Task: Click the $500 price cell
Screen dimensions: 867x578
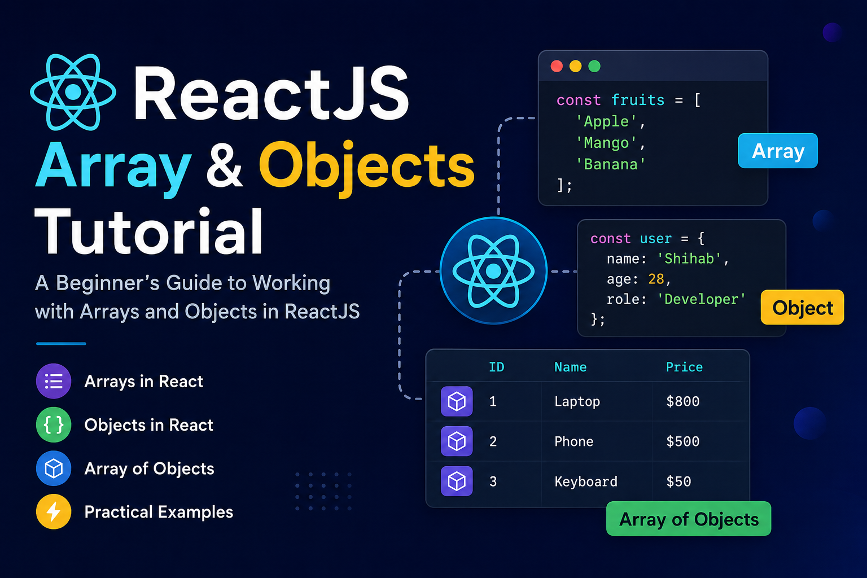Action: [x=682, y=441]
